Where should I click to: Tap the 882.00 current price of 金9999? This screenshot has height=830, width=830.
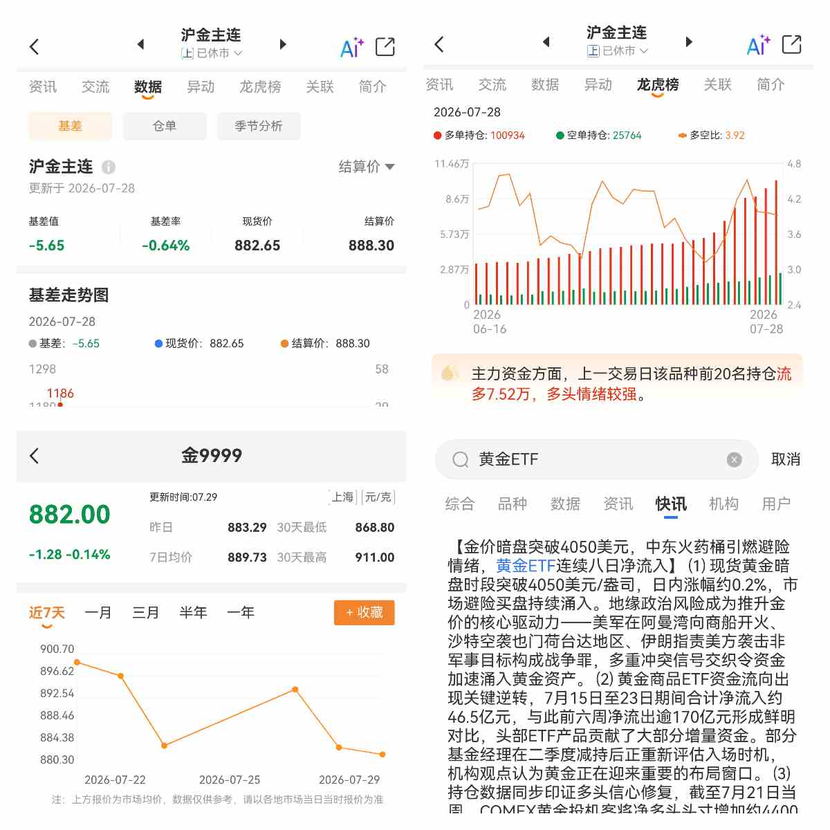click(x=70, y=515)
